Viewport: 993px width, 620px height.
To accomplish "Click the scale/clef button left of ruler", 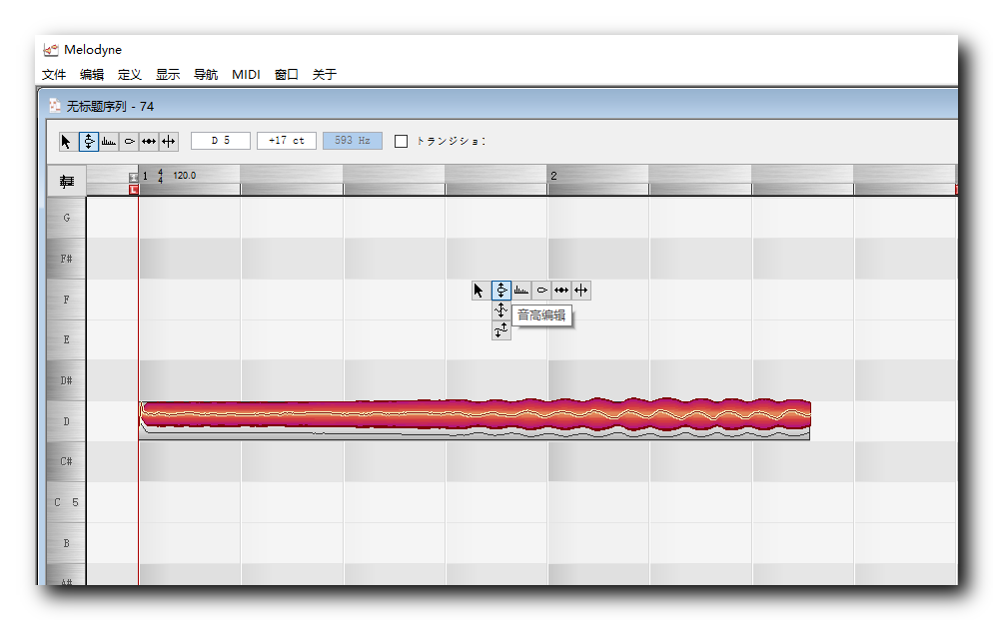I will click(x=67, y=182).
